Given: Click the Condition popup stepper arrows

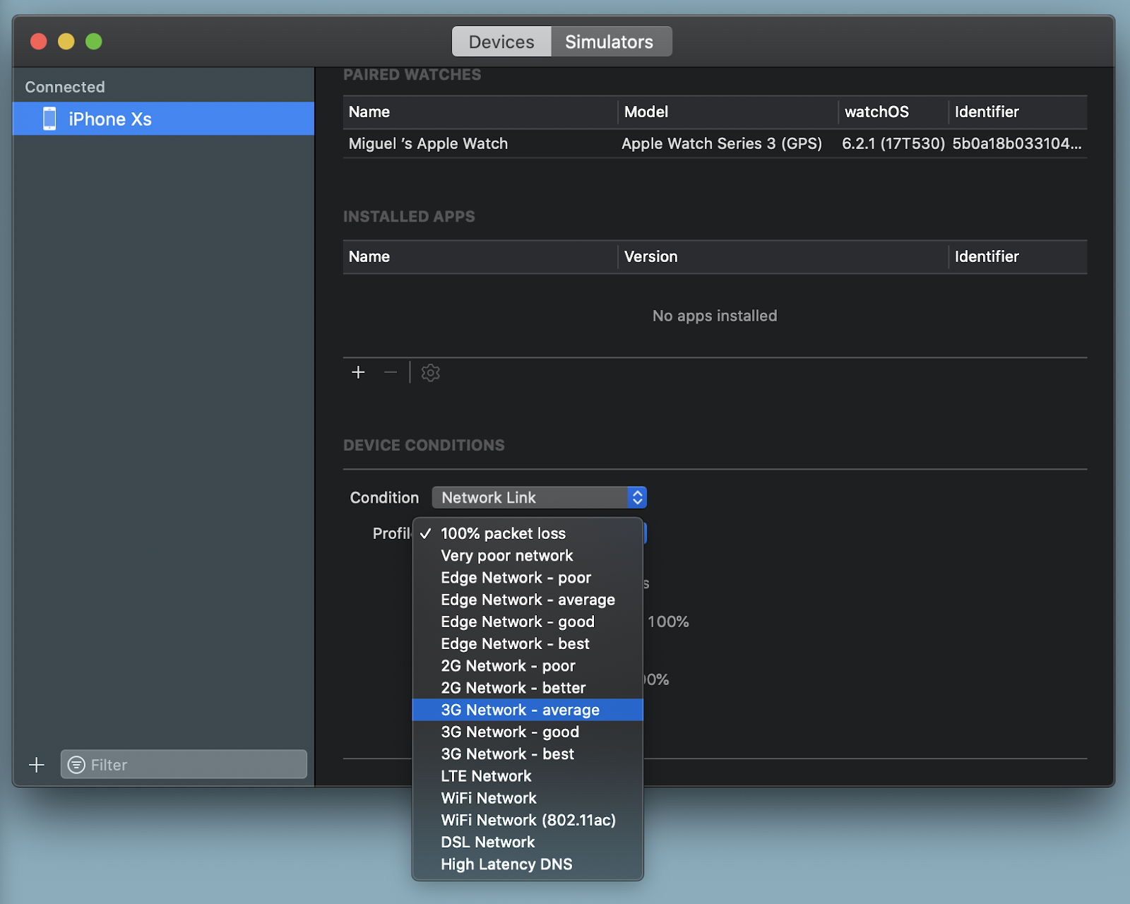Looking at the screenshot, I should [635, 497].
